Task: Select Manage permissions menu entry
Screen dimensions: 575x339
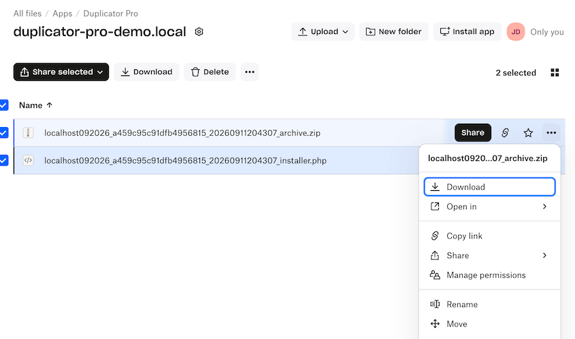Action: pos(489,275)
